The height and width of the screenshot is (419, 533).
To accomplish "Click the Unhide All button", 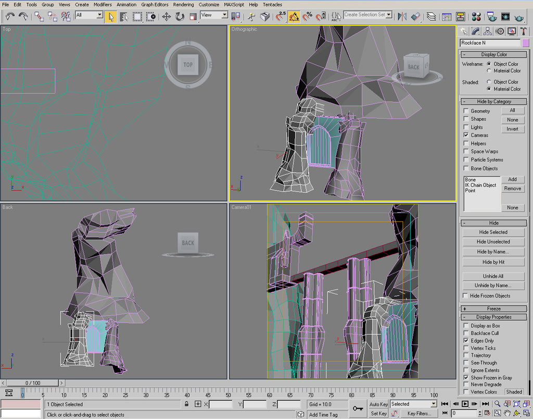I will point(493,277).
